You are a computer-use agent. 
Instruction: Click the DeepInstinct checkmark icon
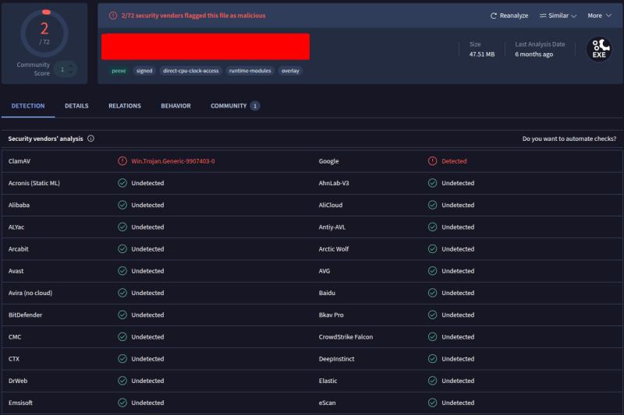tap(432, 359)
